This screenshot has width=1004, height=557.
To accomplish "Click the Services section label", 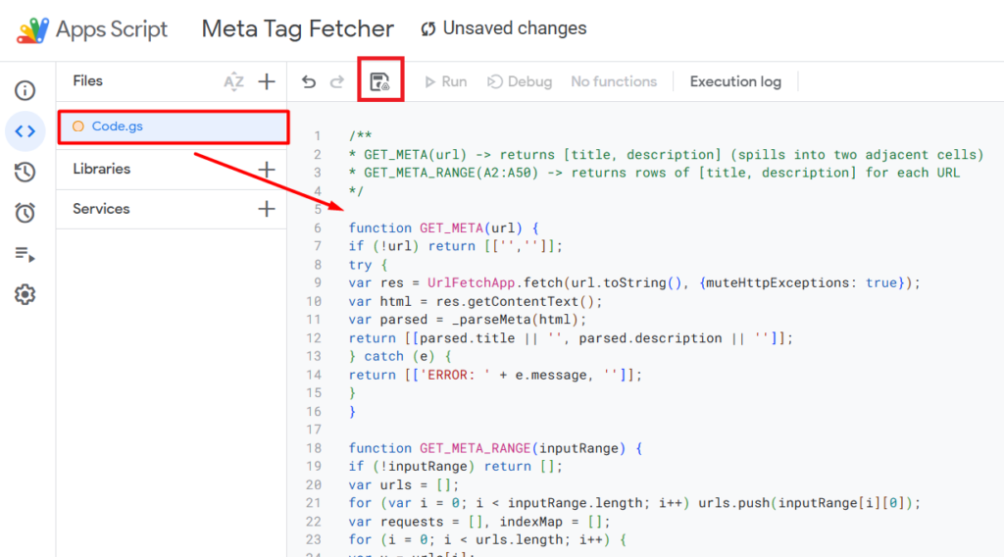I will pos(101,209).
